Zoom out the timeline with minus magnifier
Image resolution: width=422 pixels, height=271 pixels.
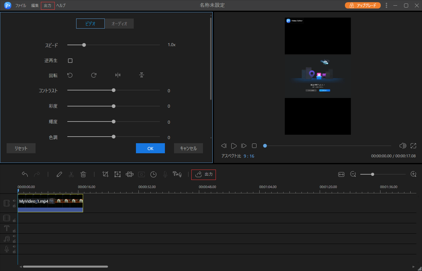click(353, 174)
